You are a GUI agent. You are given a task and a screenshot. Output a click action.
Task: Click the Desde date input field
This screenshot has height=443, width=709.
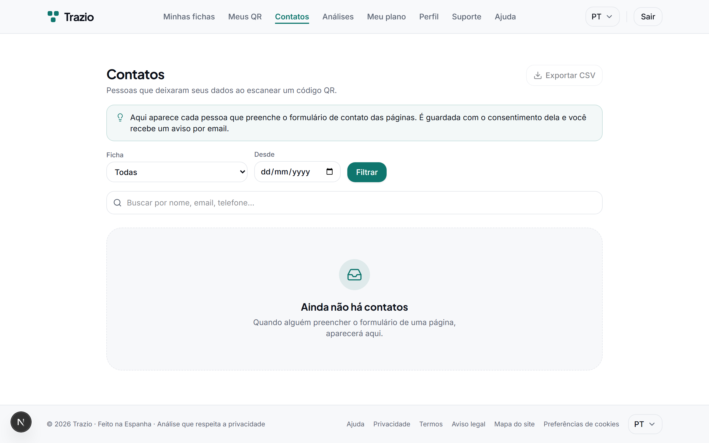[x=297, y=172]
